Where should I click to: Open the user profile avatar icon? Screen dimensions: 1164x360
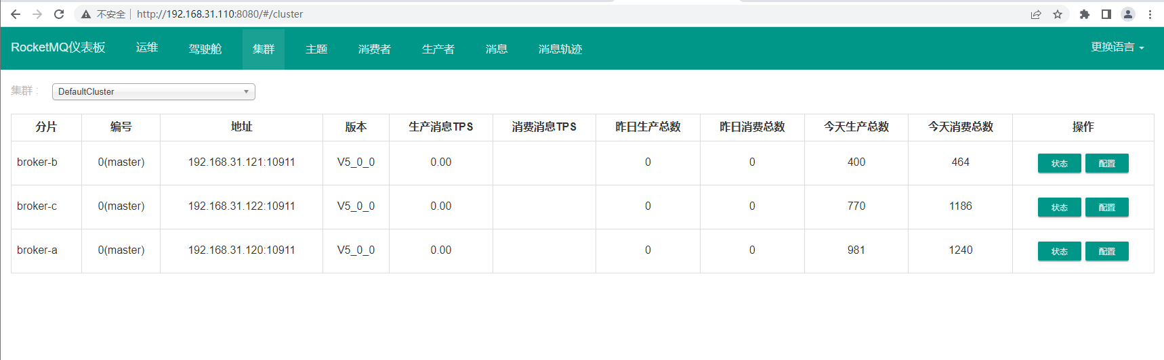pyautogui.click(x=1128, y=14)
